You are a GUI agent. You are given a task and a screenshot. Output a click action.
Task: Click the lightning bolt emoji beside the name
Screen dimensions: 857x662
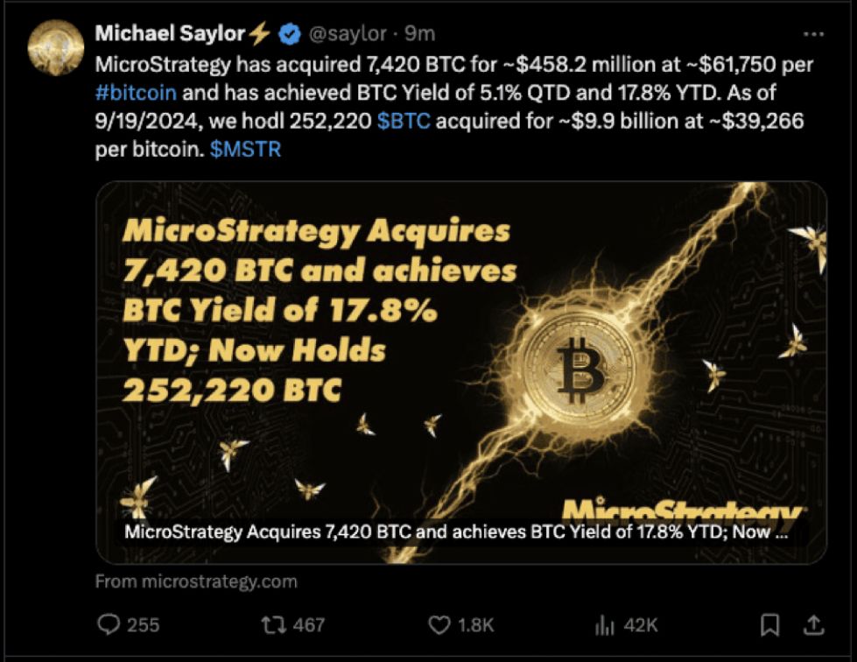[x=261, y=34]
